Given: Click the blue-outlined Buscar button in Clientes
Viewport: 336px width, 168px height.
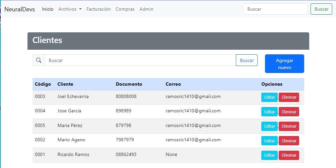Looking at the screenshot, I should pos(247,60).
